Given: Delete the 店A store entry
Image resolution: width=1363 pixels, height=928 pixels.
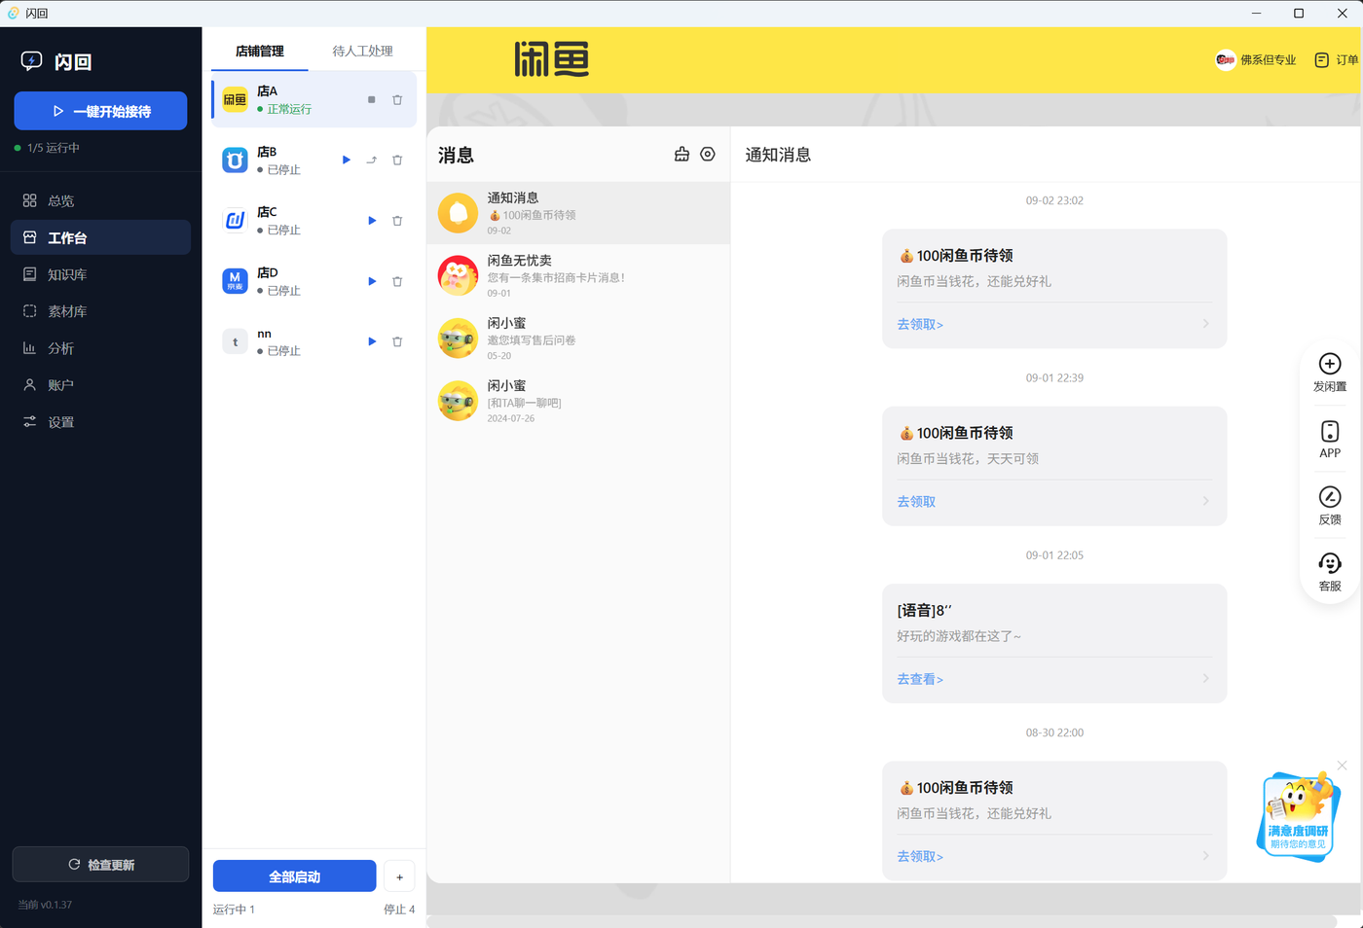Looking at the screenshot, I should coord(397,100).
